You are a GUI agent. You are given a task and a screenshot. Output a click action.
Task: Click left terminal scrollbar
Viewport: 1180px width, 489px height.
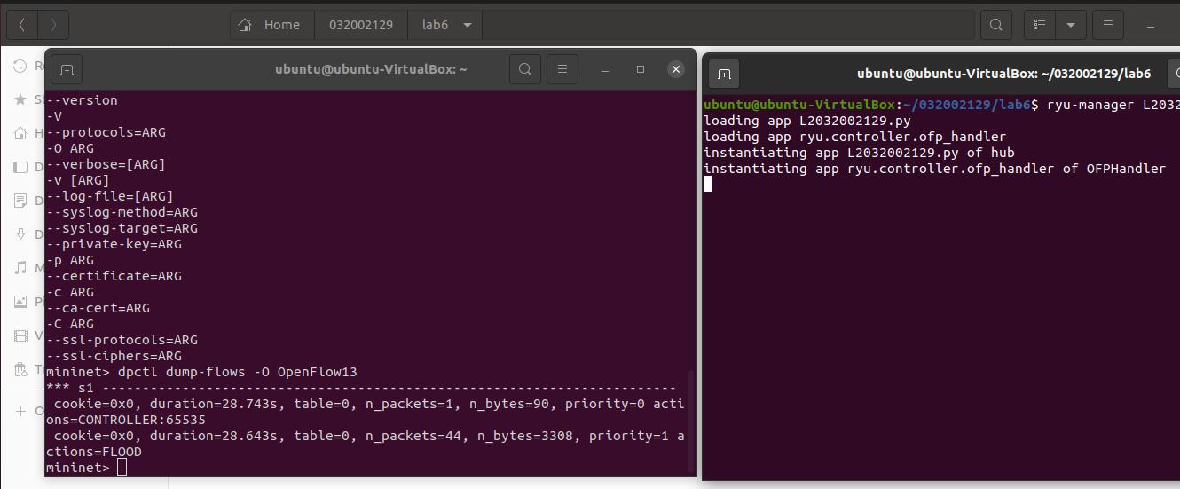tap(691, 421)
